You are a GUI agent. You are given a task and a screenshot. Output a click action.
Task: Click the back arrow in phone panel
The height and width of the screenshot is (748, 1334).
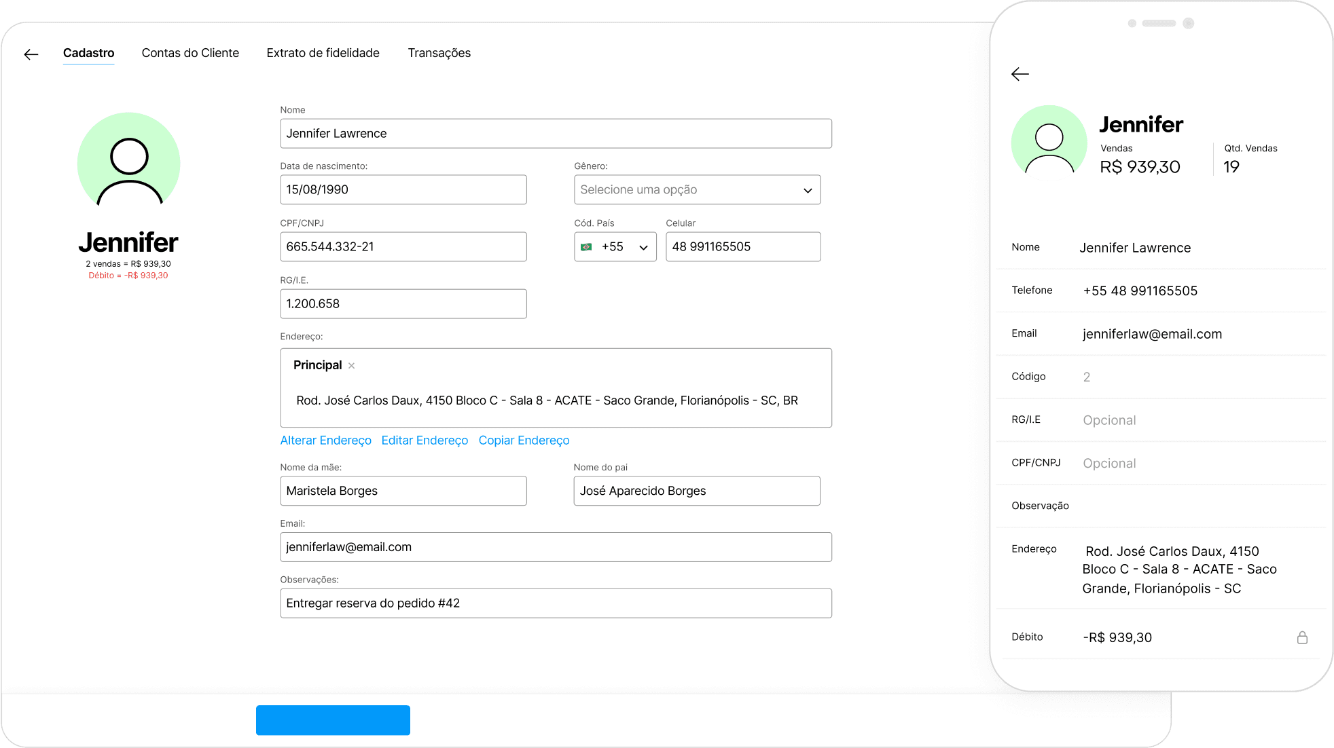pyautogui.click(x=1020, y=74)
